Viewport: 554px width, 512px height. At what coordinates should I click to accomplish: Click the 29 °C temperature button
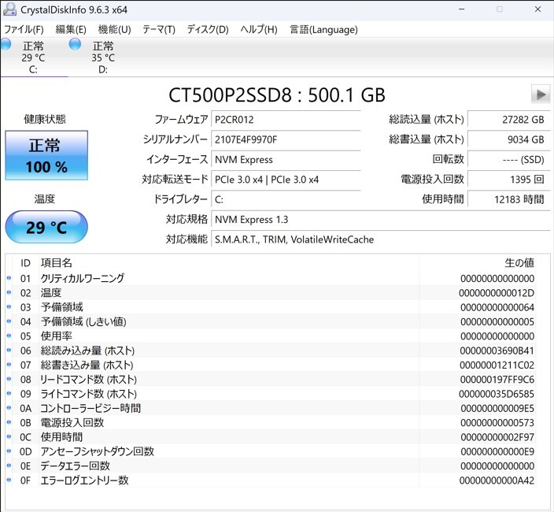point(46,227)
